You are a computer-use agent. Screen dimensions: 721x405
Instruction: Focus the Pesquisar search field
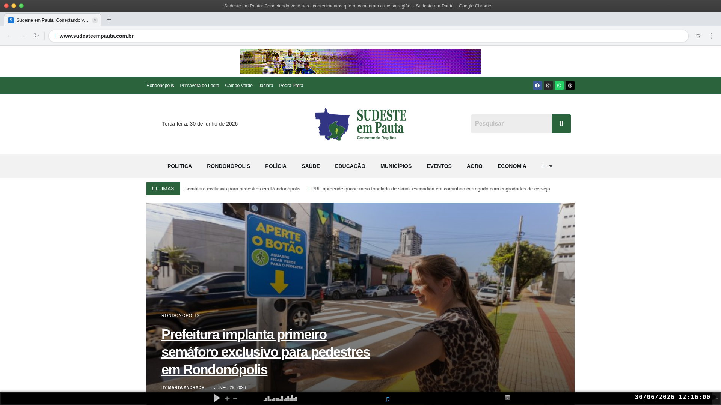tap(511, 124)
